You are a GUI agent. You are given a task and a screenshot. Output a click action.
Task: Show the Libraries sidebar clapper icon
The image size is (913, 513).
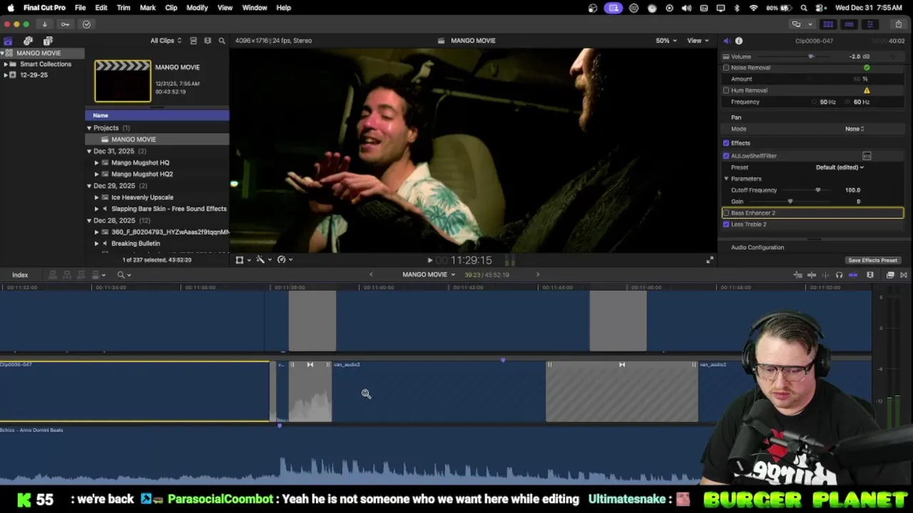click(x=9, y=41)
